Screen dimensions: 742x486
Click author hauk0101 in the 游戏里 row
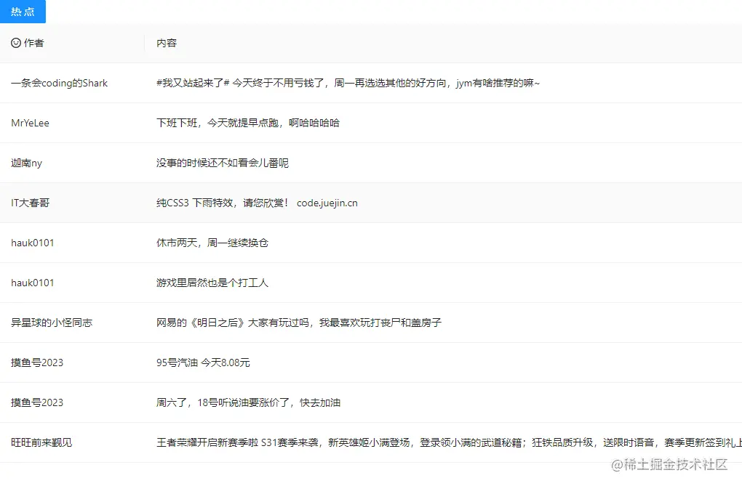(x=32, y=283)
